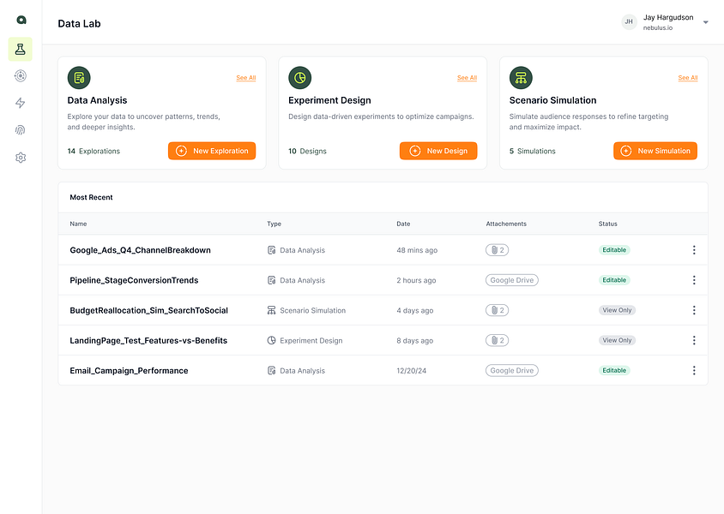Click Editable status for Google_Ads_Q4_ChannelBreakdown

click(x=614, y=250)
